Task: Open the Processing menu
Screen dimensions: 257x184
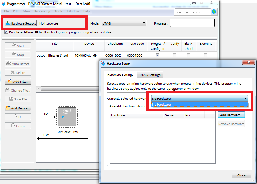Action: [42, 11]
